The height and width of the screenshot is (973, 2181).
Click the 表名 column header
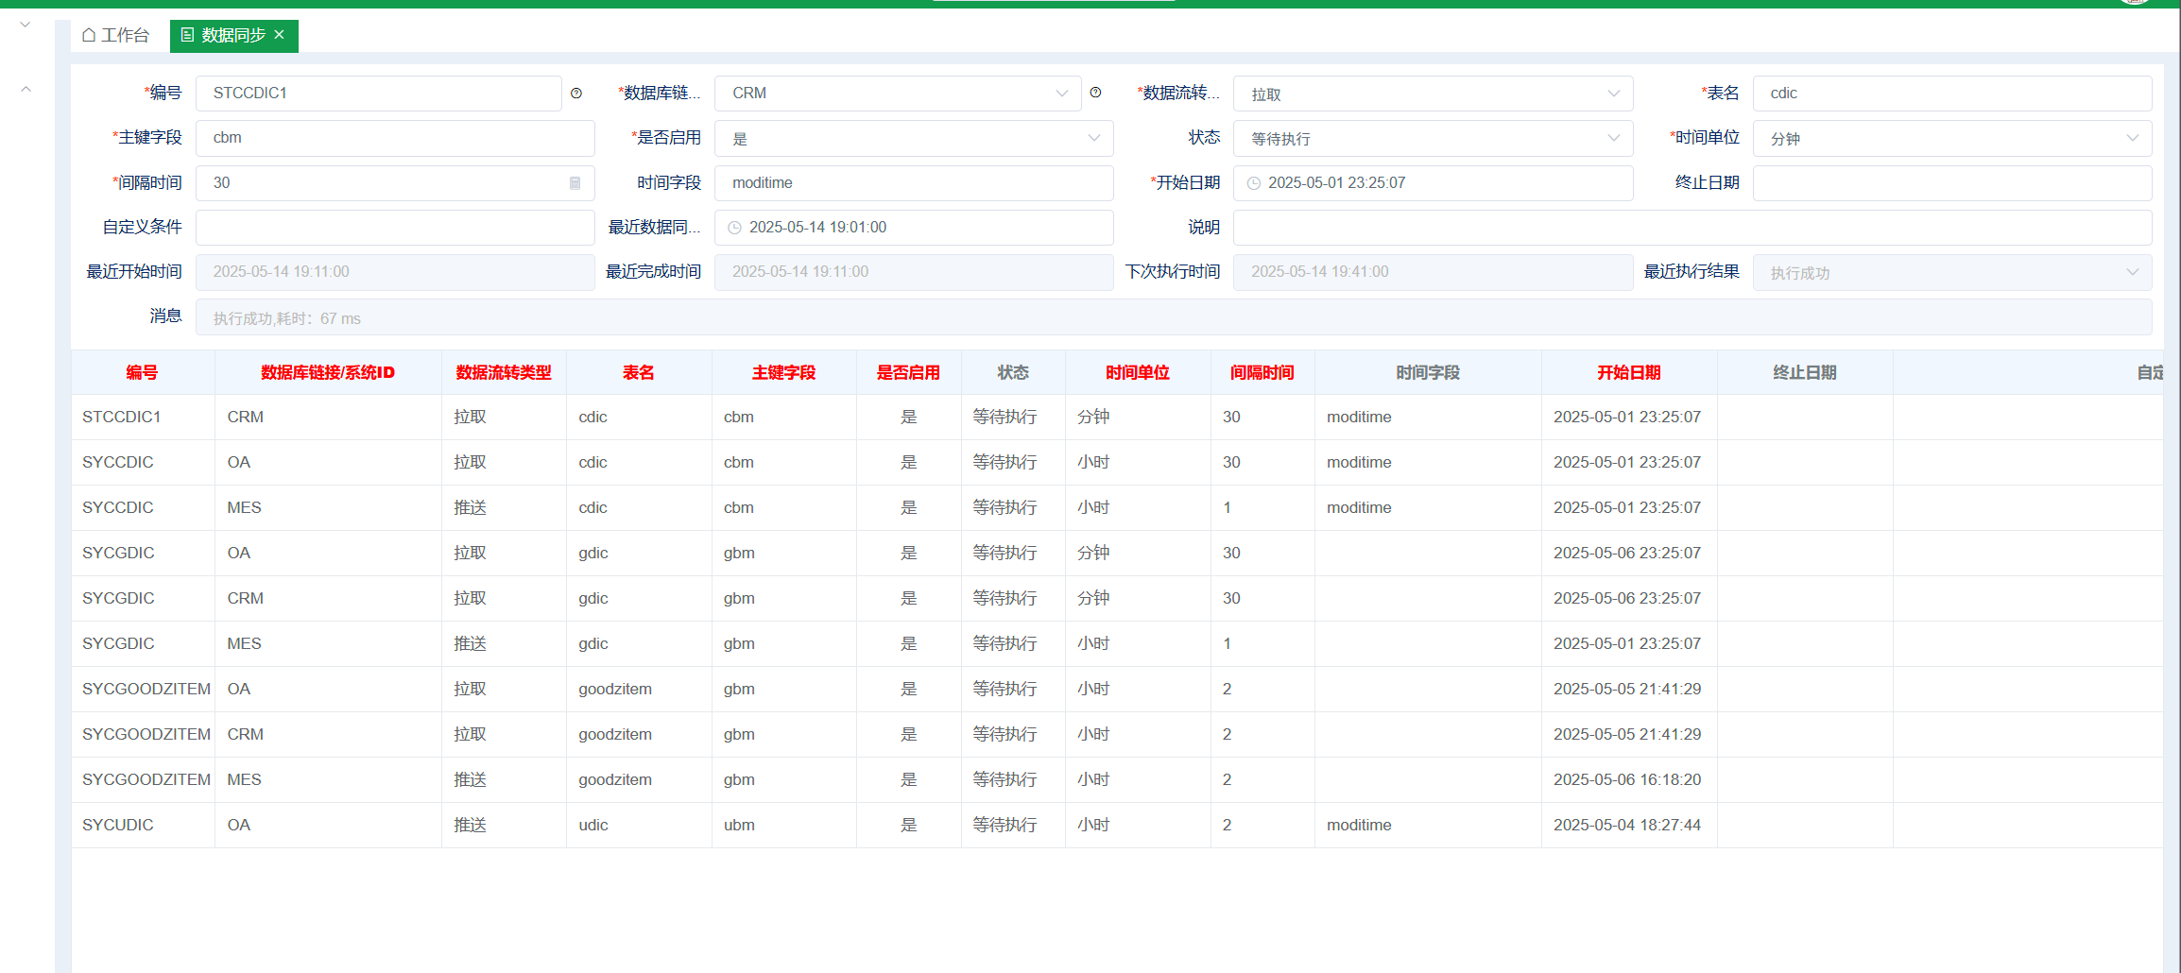point(638,373)
